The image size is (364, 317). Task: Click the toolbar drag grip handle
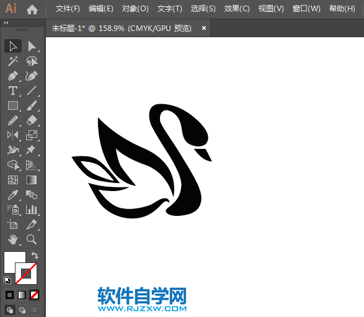coord(22,30)
